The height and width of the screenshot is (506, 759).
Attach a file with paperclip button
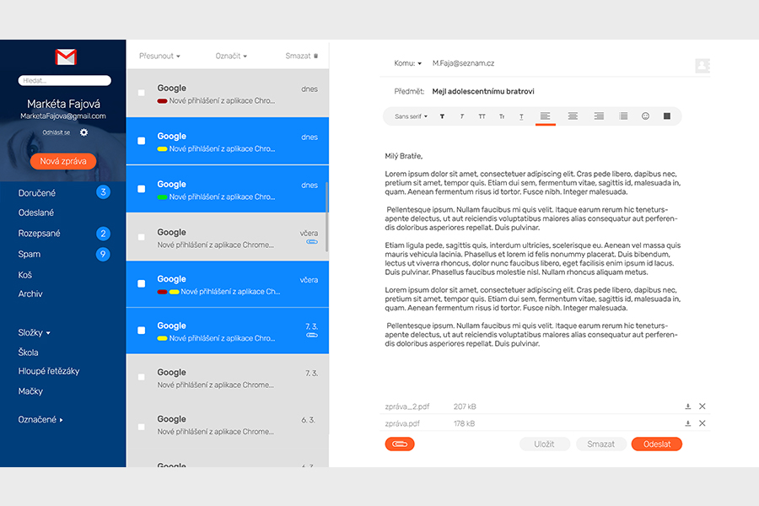[x=400, y=444]
